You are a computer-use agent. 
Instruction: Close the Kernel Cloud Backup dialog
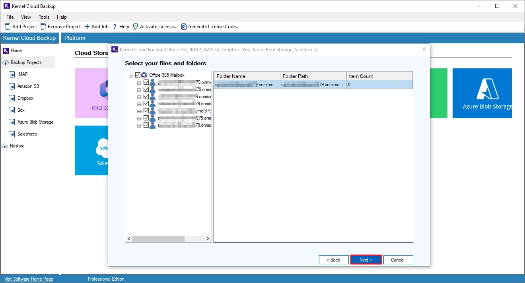424,49
